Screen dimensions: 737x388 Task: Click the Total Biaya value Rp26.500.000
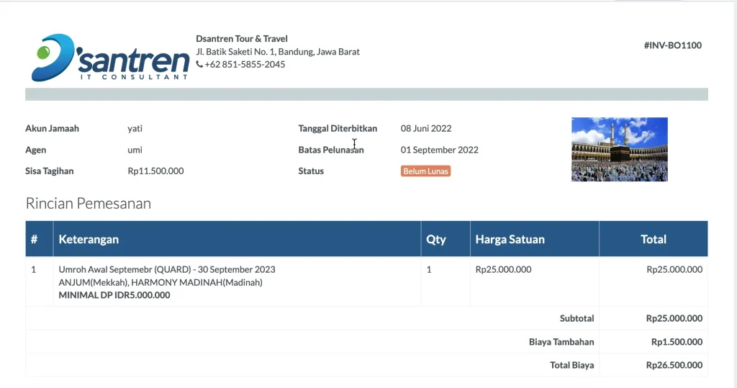click(x=674, y=366)
